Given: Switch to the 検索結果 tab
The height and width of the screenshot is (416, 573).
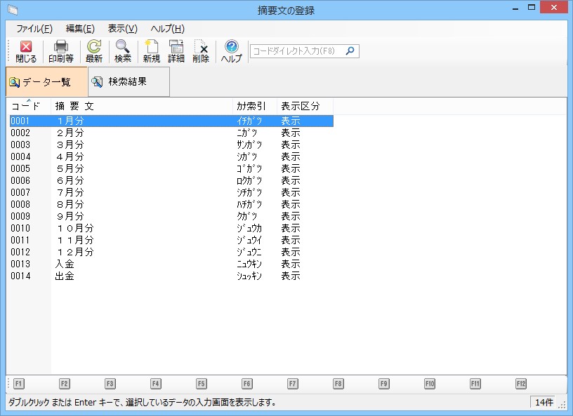Looking at the screenshot, I should pos(128,82).
